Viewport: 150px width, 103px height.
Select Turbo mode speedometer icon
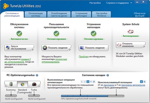34,84
